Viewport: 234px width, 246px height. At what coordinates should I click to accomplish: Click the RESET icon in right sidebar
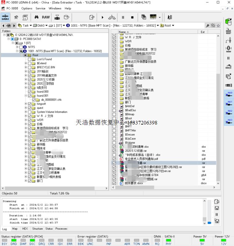pos(228,31)
